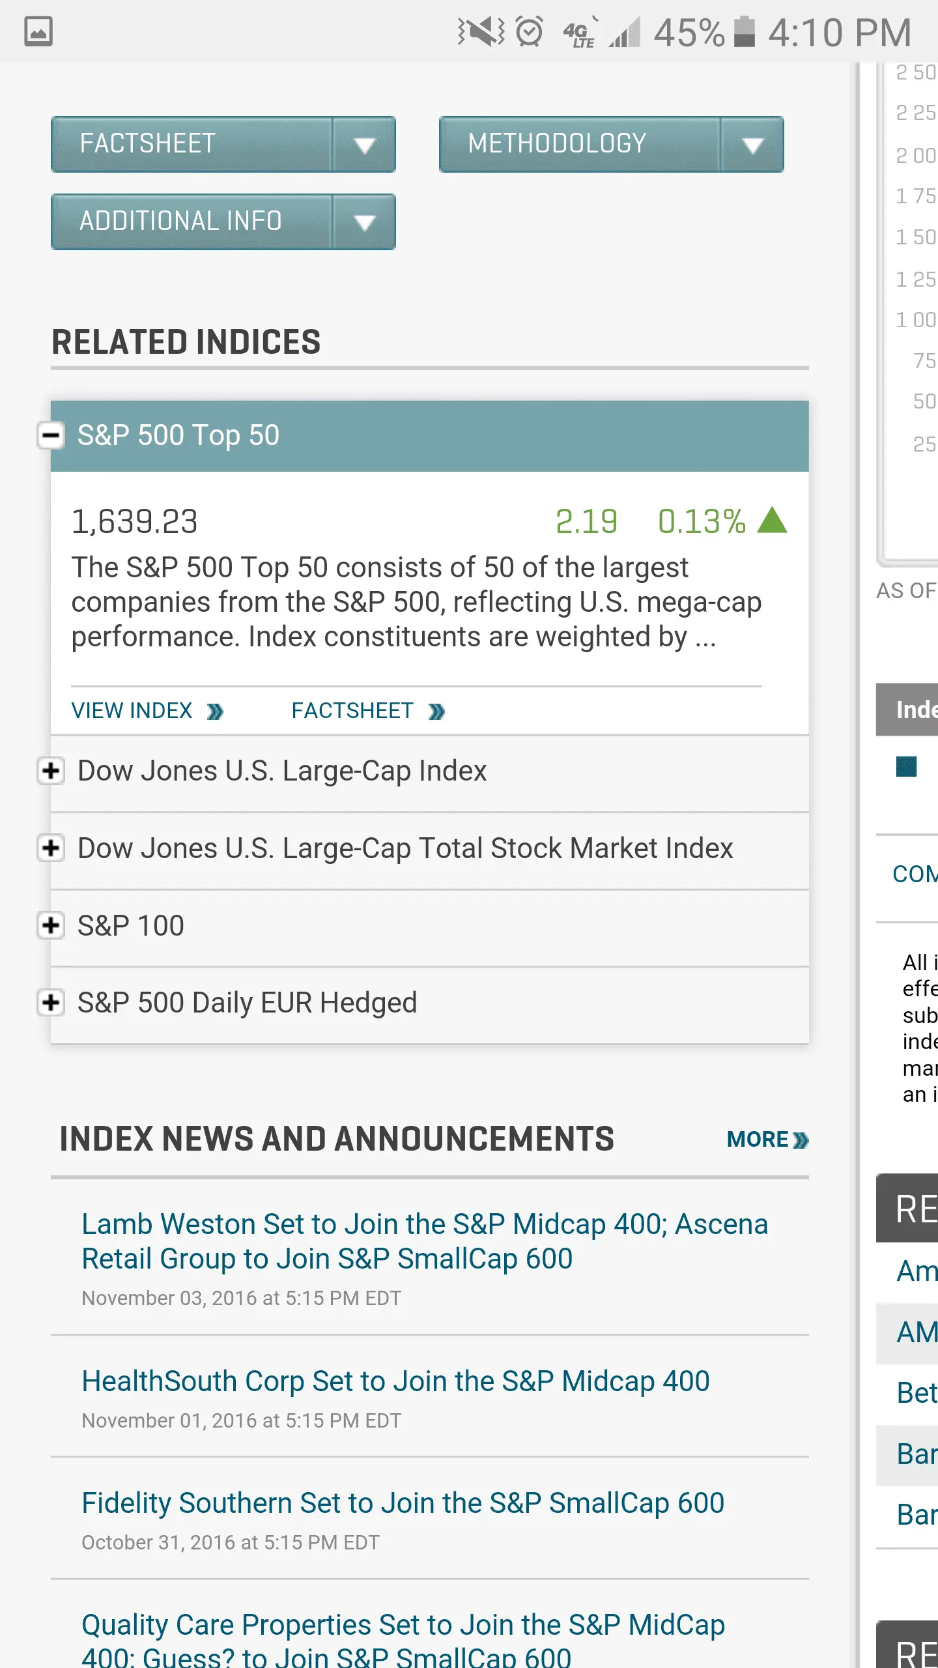Tap the battery status icon
The height and width of the screenshot is (1668, 938).
click(745, 31)
